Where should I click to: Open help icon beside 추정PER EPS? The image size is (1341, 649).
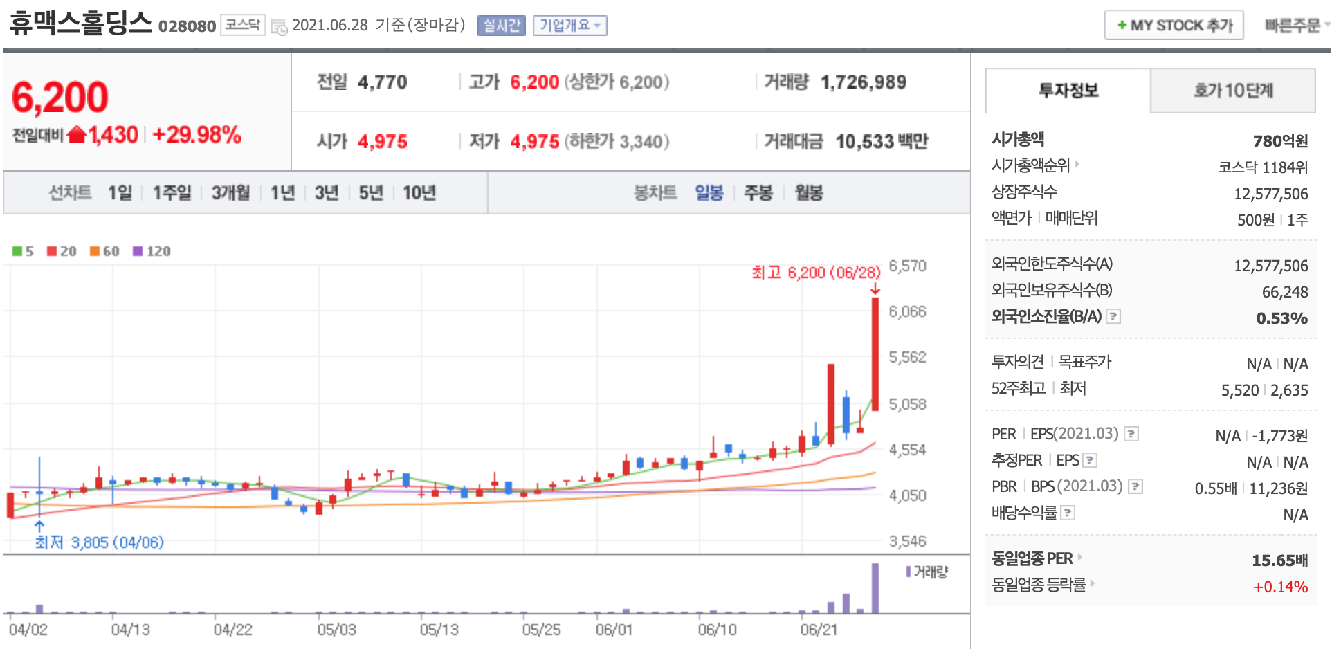pos(1090,460)
